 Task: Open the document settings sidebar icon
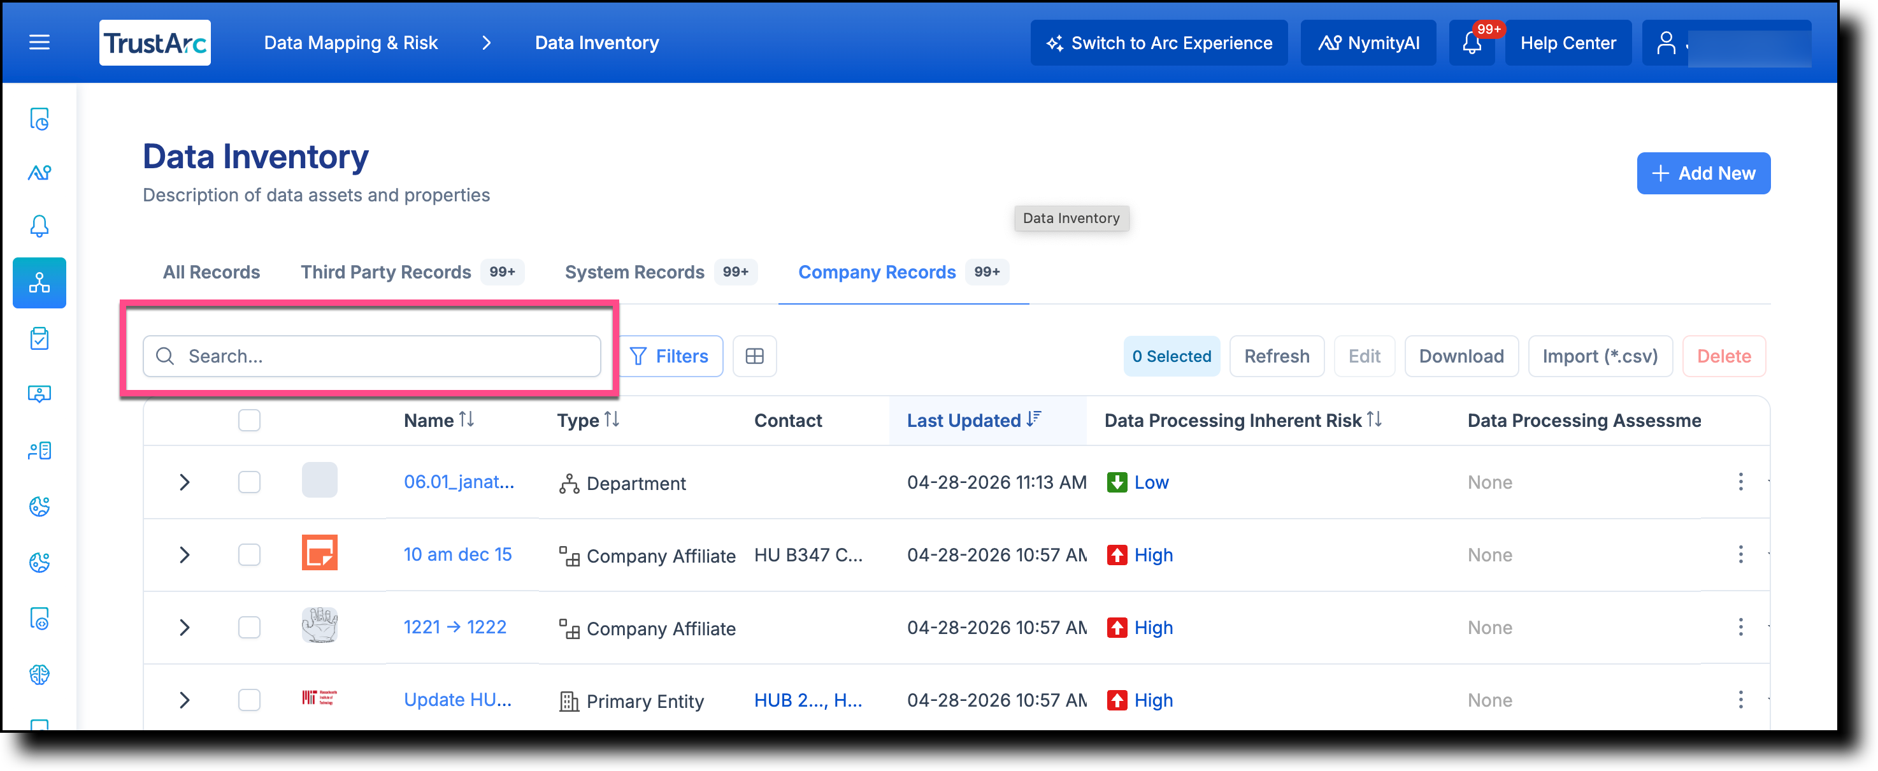(39, 619)
